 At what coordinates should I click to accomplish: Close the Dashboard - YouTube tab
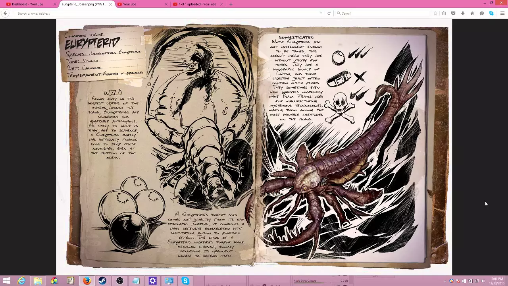(x=55, y=4)
